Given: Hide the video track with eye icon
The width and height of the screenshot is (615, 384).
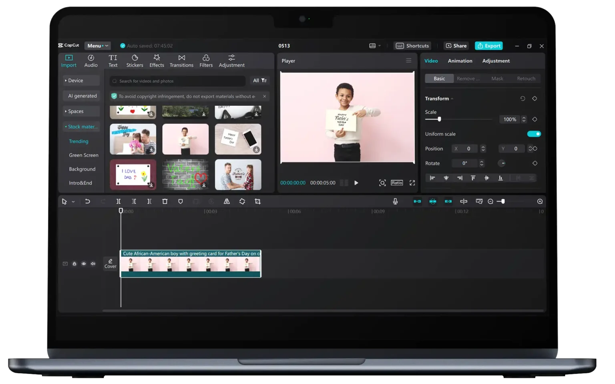Looking at the screenshot, I should tap(84, 264).
